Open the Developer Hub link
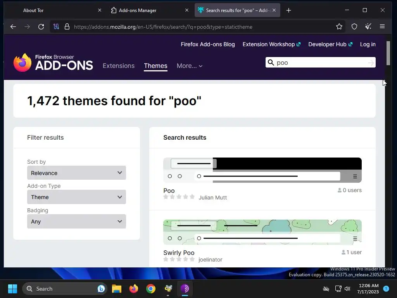 coord(330,44)
